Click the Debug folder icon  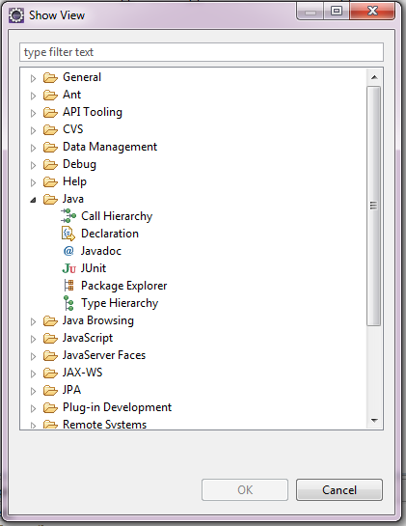coord(50,164)
